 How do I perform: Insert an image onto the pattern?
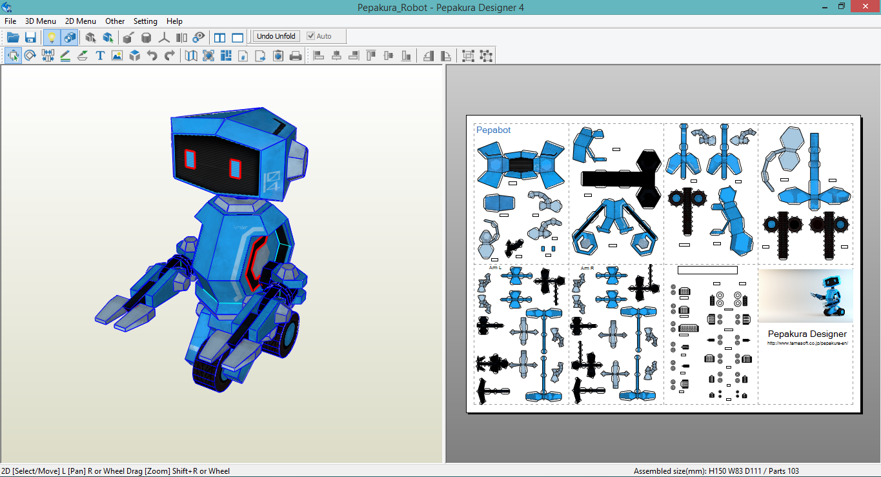tap(117, 56)
